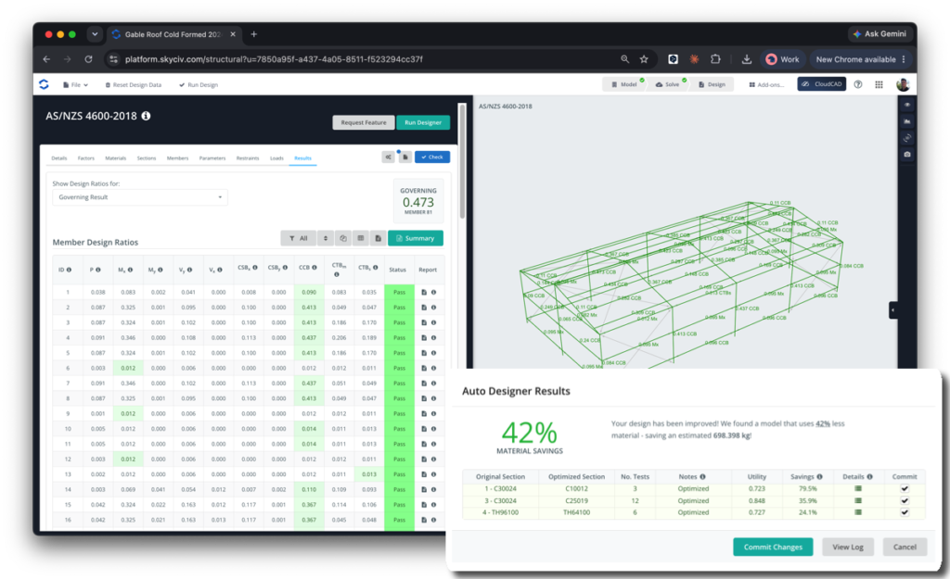Screen dimensions: 950x579
Task: Collapse the viewer side panel arrow
Action: (x=893, y=310)
